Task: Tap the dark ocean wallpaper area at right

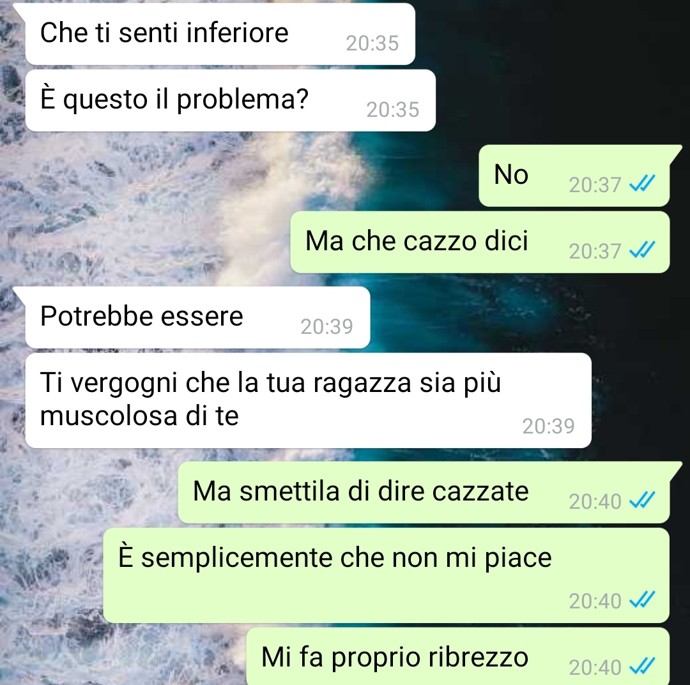Action: [638, 352]
